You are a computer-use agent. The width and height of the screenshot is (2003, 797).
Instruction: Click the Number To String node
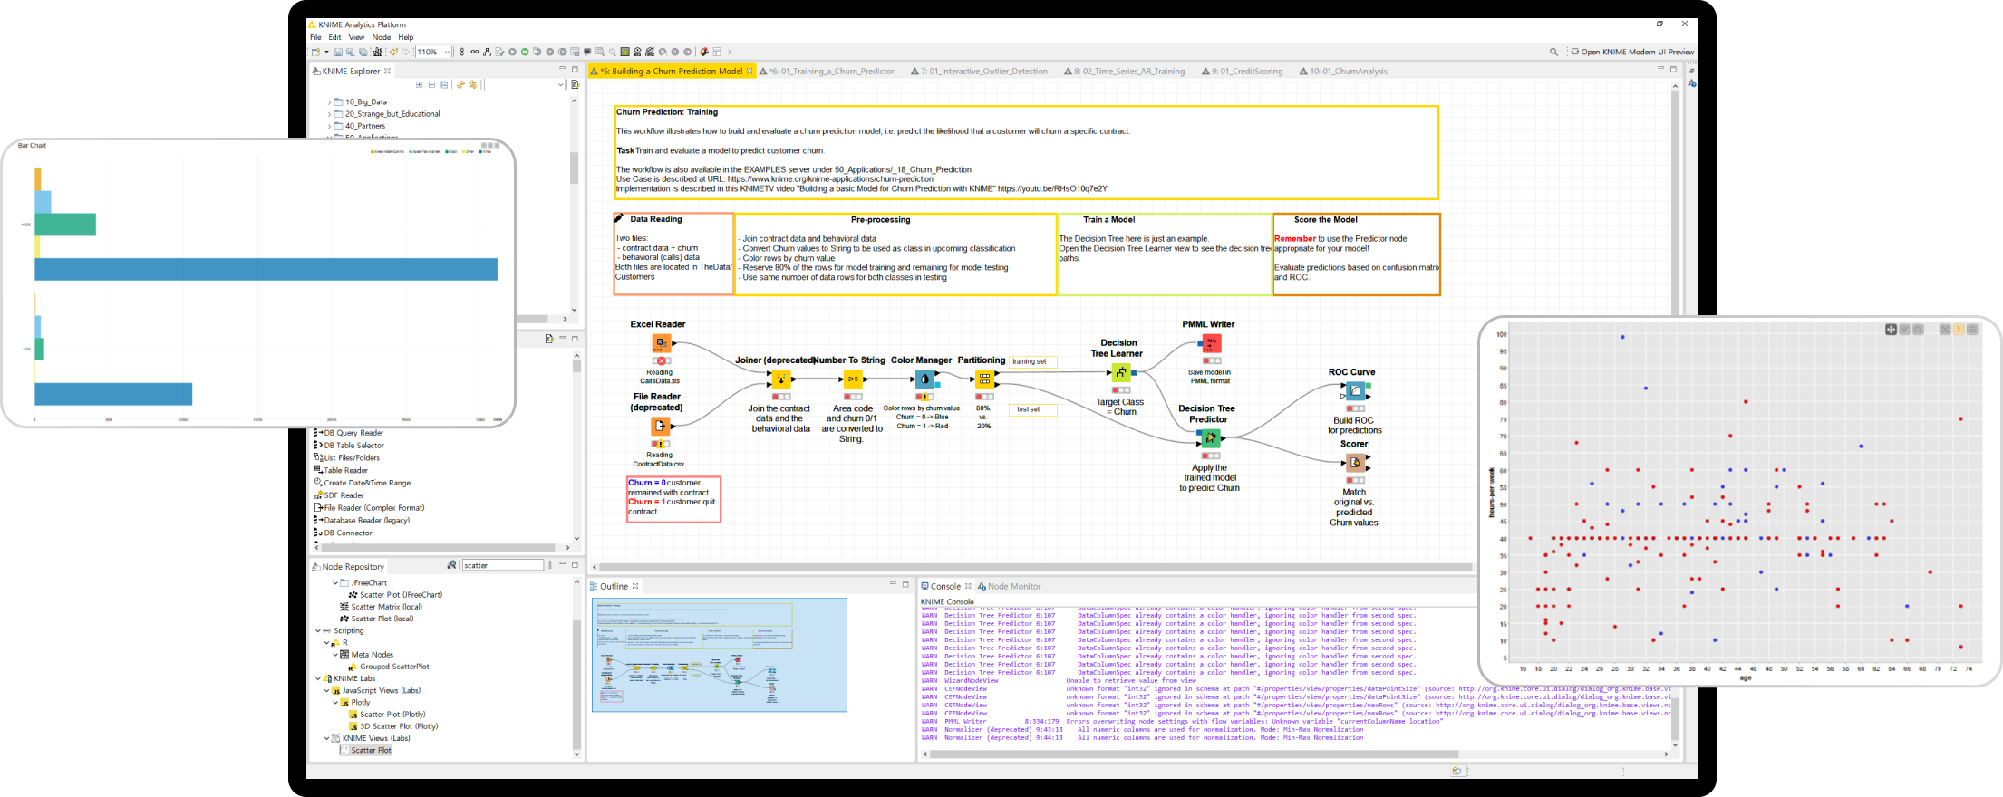853,379
